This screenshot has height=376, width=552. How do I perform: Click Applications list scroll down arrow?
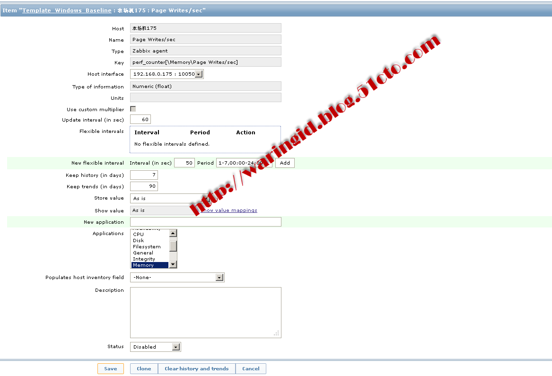(x=173, y=264)
